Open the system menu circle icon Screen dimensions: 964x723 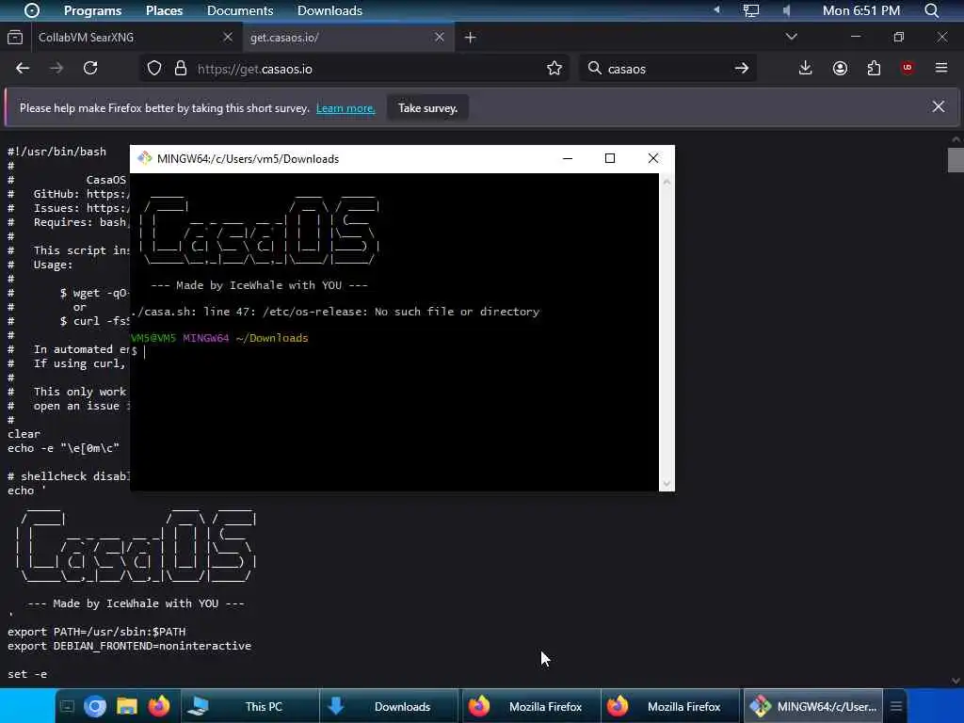[x=31, y=10]
